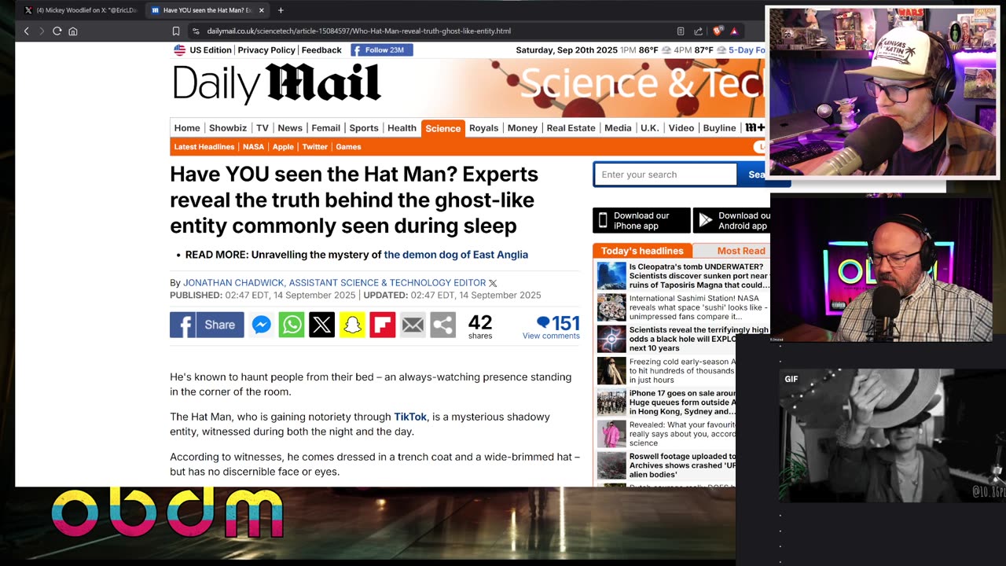Open the News nav tab

click(290, 127)
